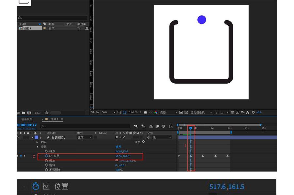
Task: Select the 合成 1 timeline tab
Action: [x=54, y=119]
